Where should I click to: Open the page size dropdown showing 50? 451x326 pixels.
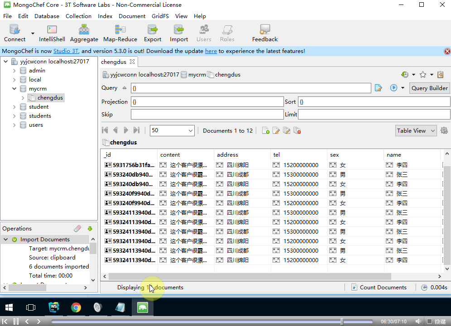pyautogui.click(x=172, y=130)
